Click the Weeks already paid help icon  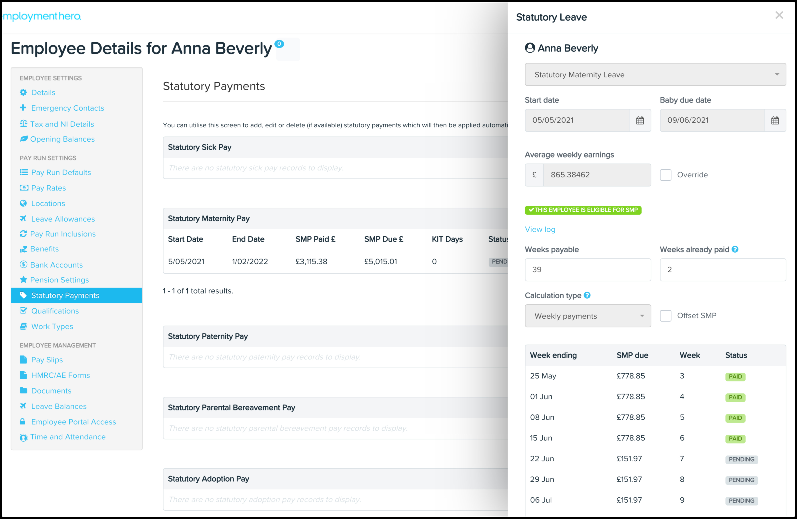click(x=735, y=249)
